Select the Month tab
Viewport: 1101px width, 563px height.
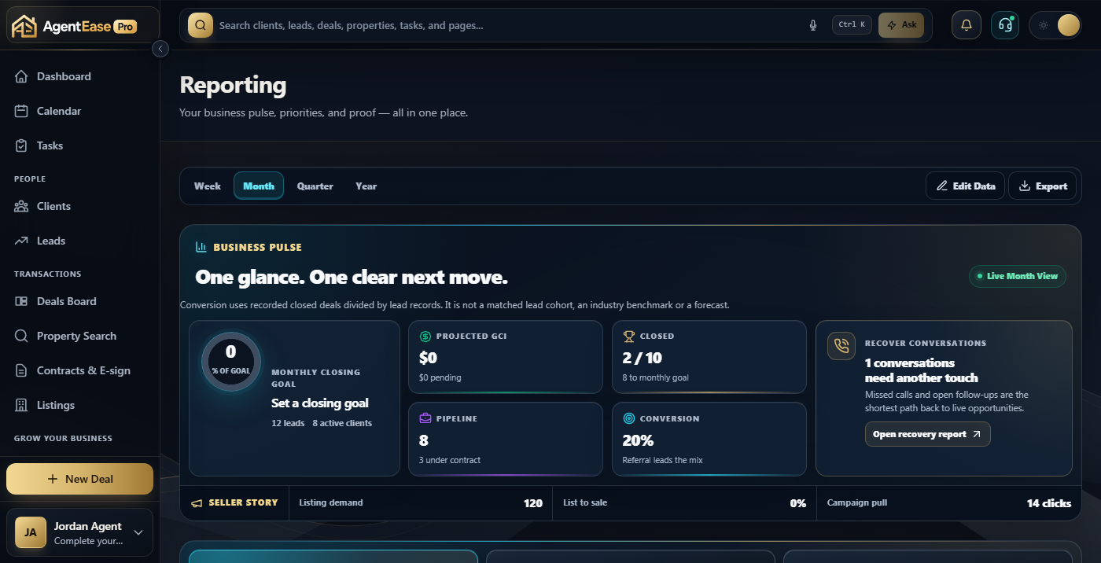[259, 186]
